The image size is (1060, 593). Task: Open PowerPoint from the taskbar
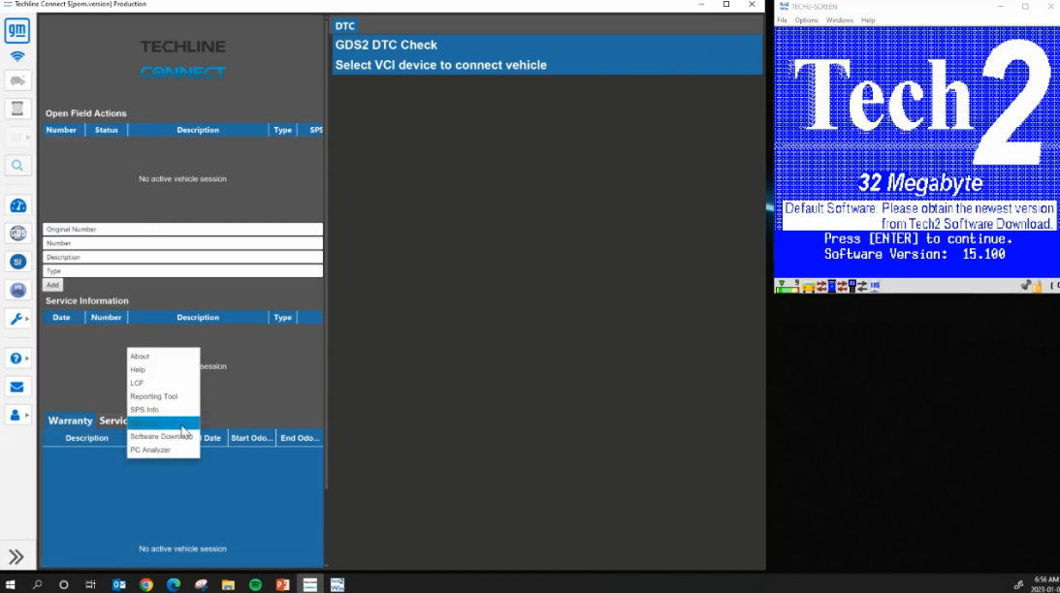tap(282, 585)
